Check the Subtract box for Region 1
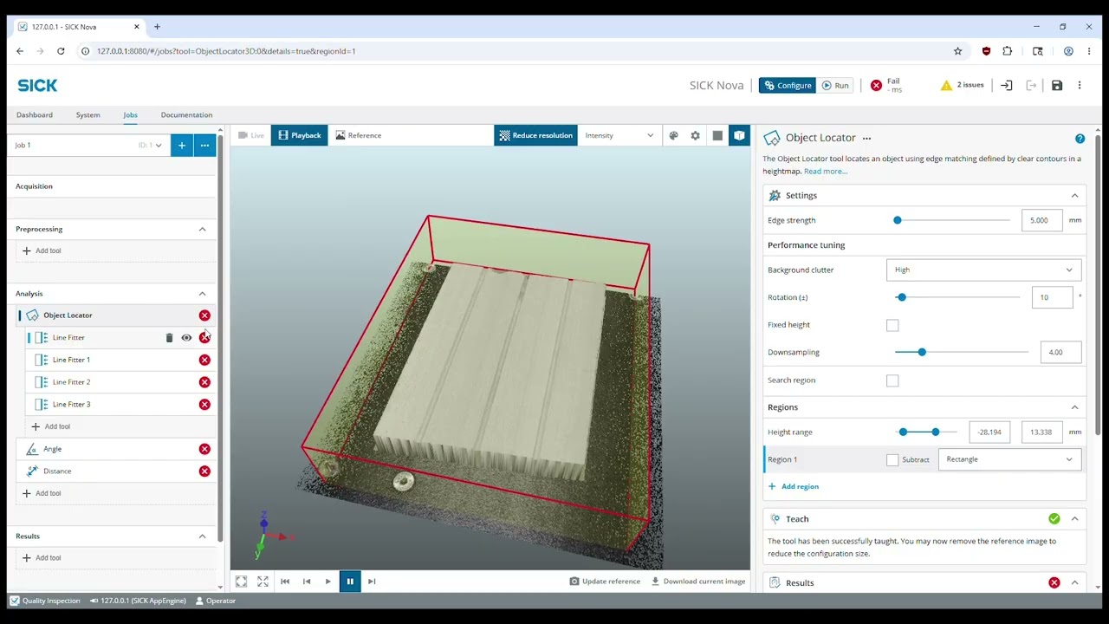The height and width of the screenshot is (624, 1109). (x=892, y=460)
